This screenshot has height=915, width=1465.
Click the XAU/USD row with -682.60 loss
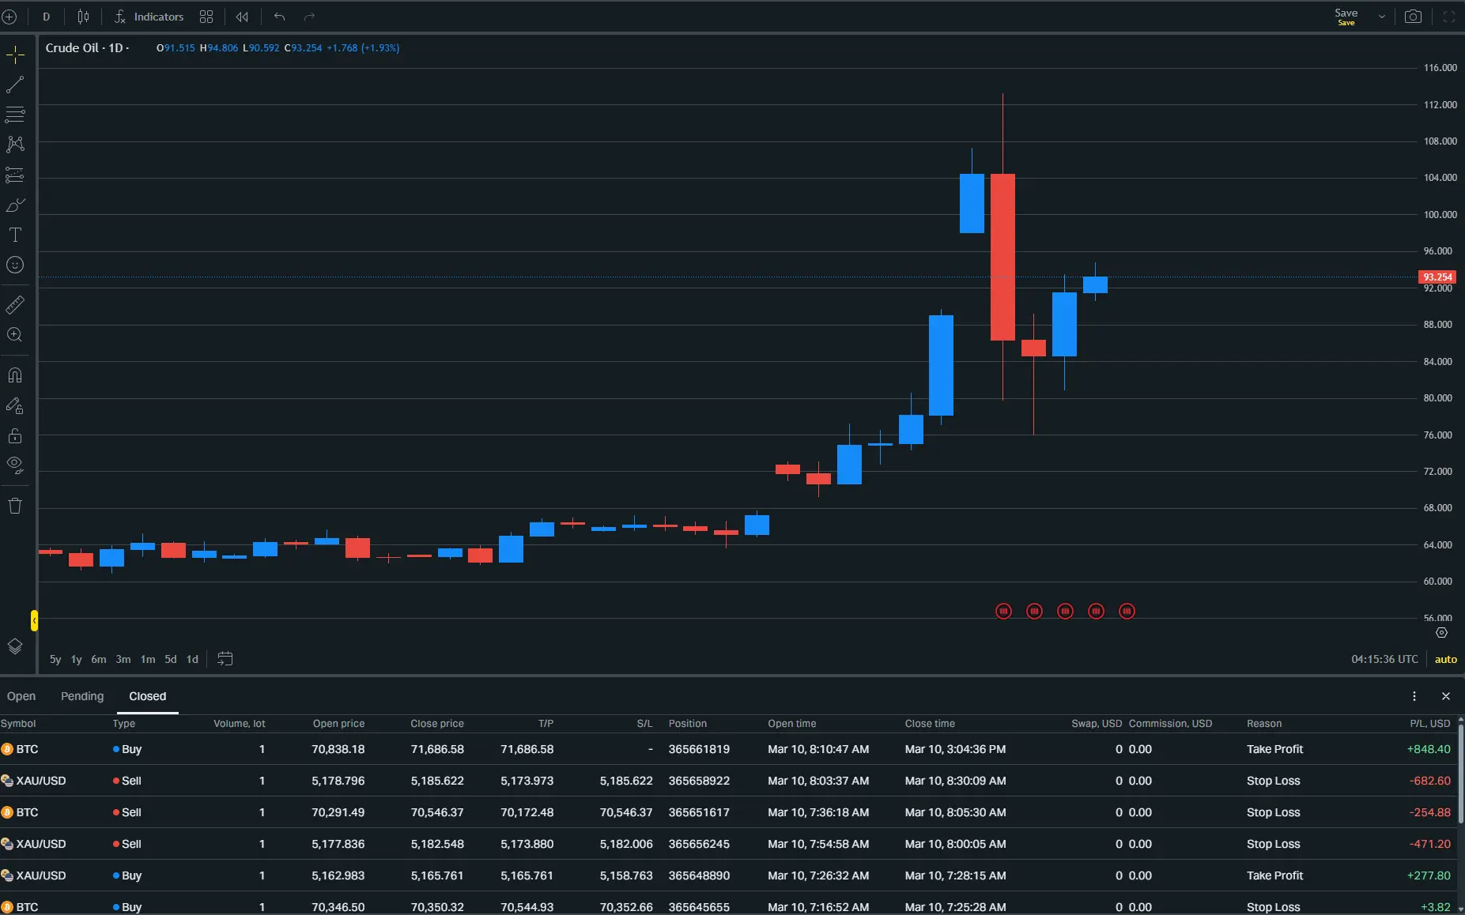727,781
